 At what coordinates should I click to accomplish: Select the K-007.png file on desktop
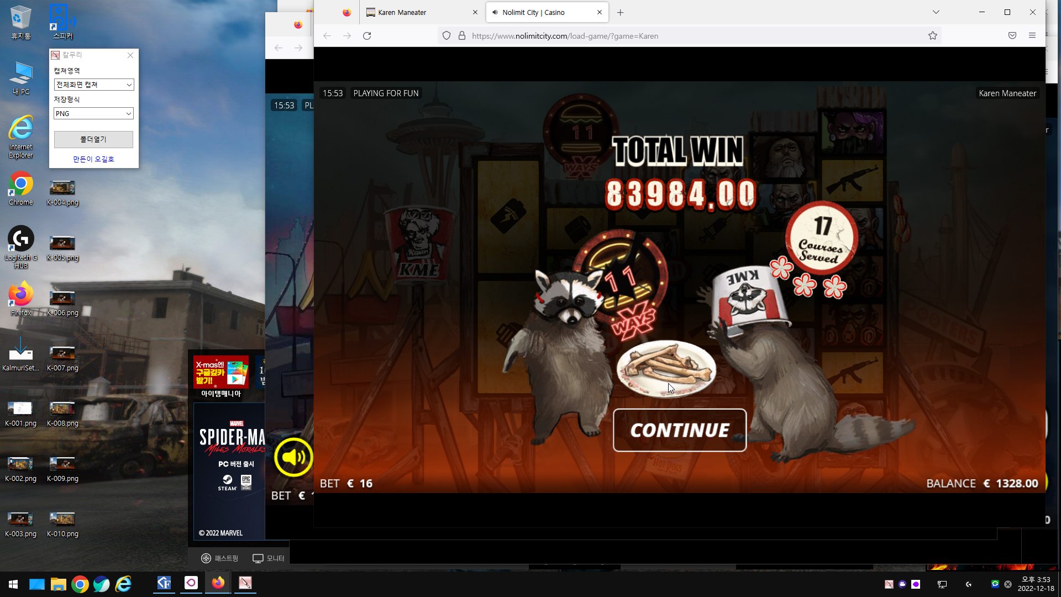[x=62, y=359]
